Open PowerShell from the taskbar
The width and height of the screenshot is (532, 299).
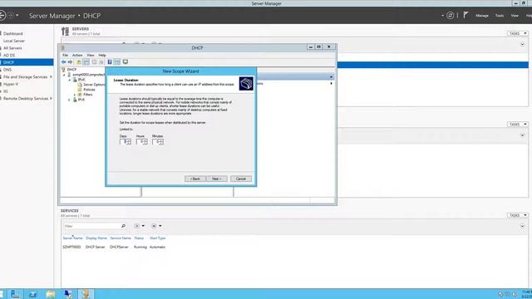[x=33, y=294]
